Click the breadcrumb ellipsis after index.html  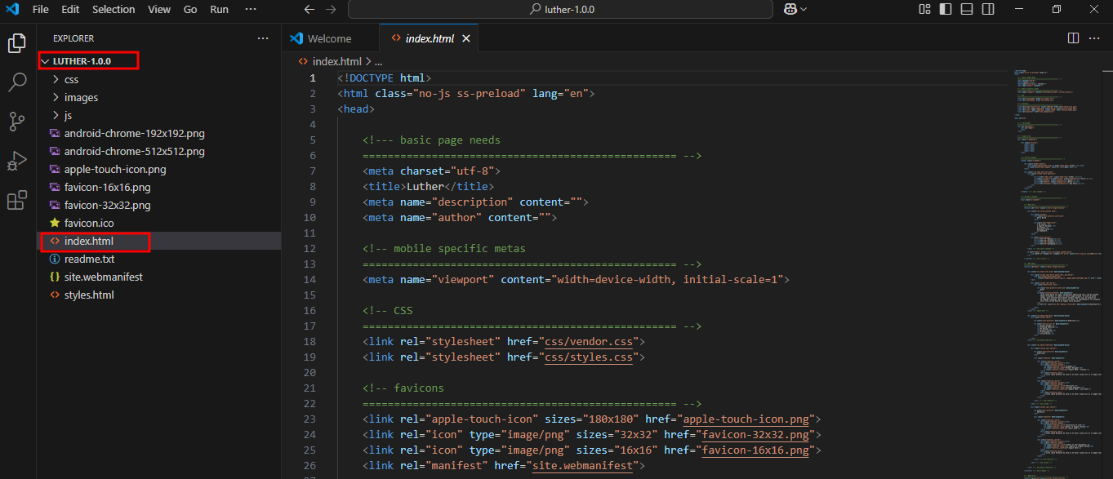[378, 61]
